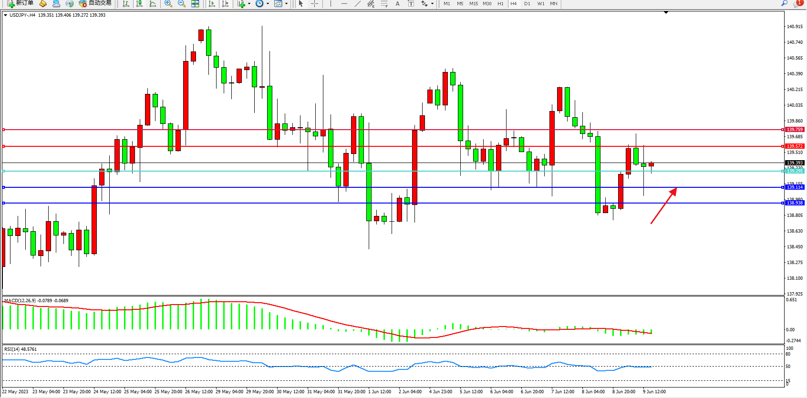Switch to H1 timeframe

tap(500, 3)
